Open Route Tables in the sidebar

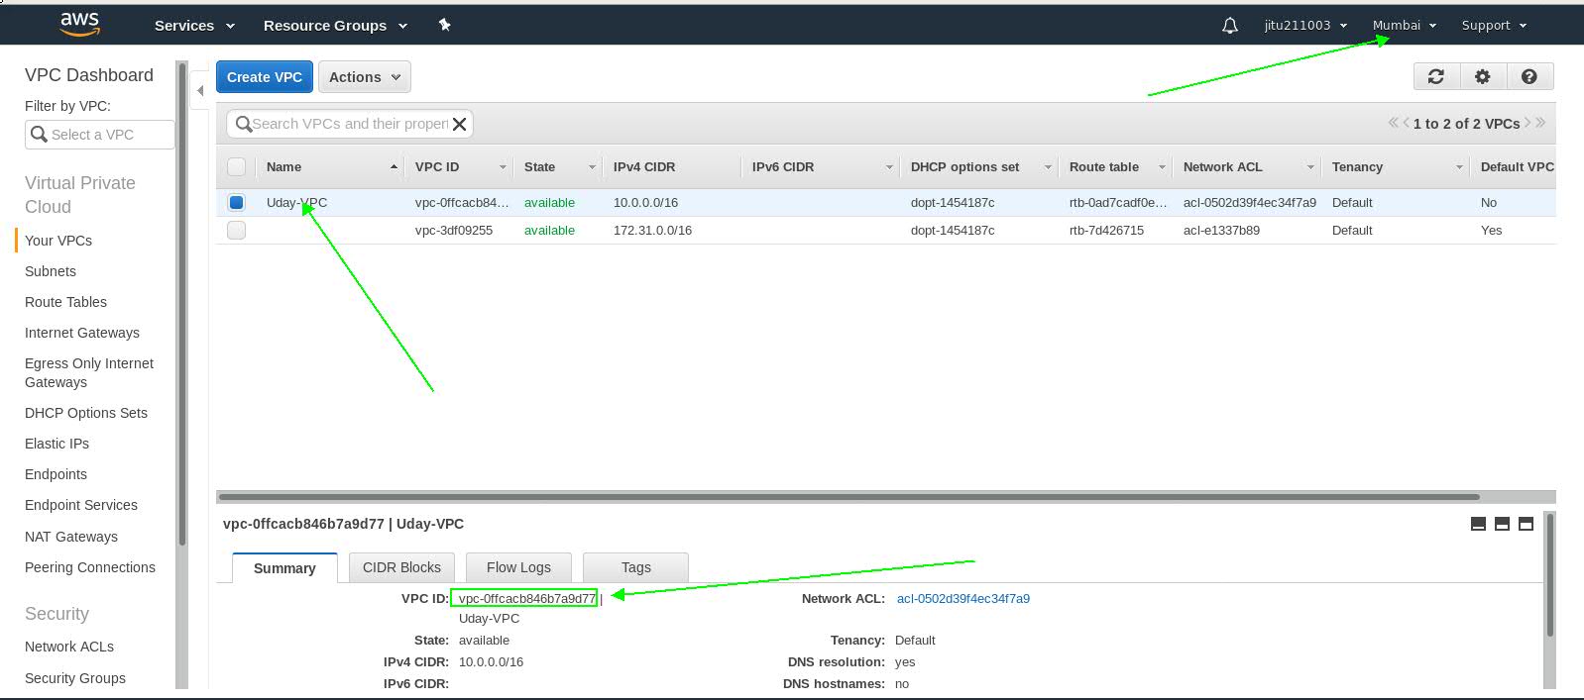pyautogui.click(x=65, y=302)
